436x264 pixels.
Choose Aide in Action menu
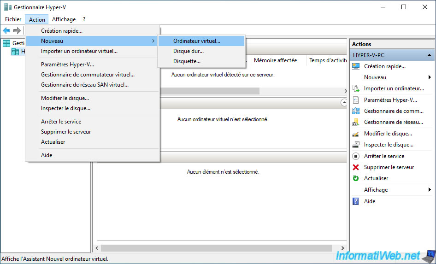(x=93, y=155)
